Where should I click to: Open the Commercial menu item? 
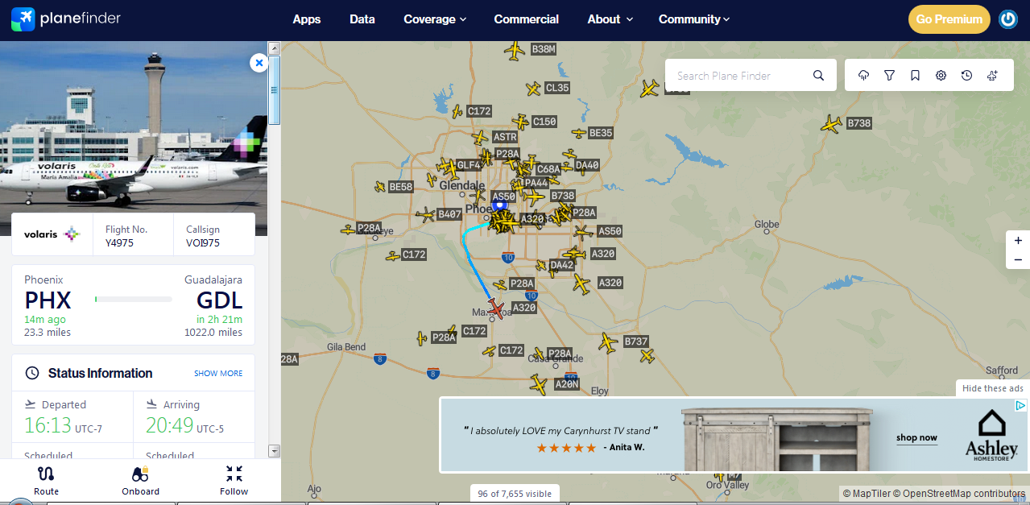pyautogui.click(x=527, y=19)
